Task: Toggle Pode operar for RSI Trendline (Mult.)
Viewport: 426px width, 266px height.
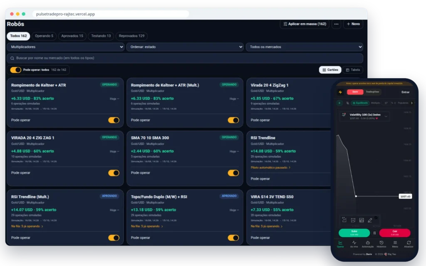Action: click(114, 237)
